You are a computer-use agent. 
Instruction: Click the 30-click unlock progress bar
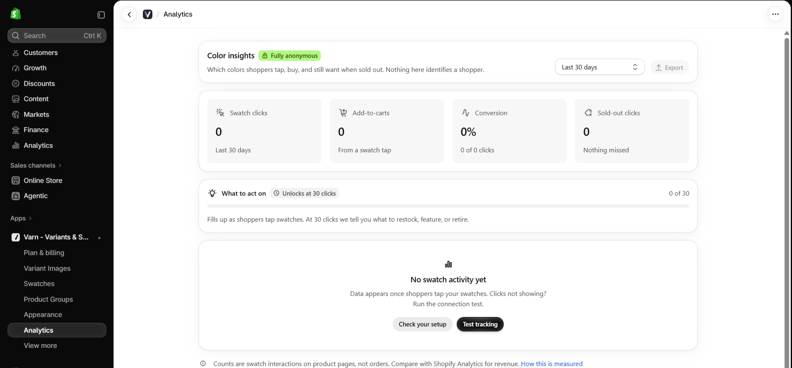448,206
